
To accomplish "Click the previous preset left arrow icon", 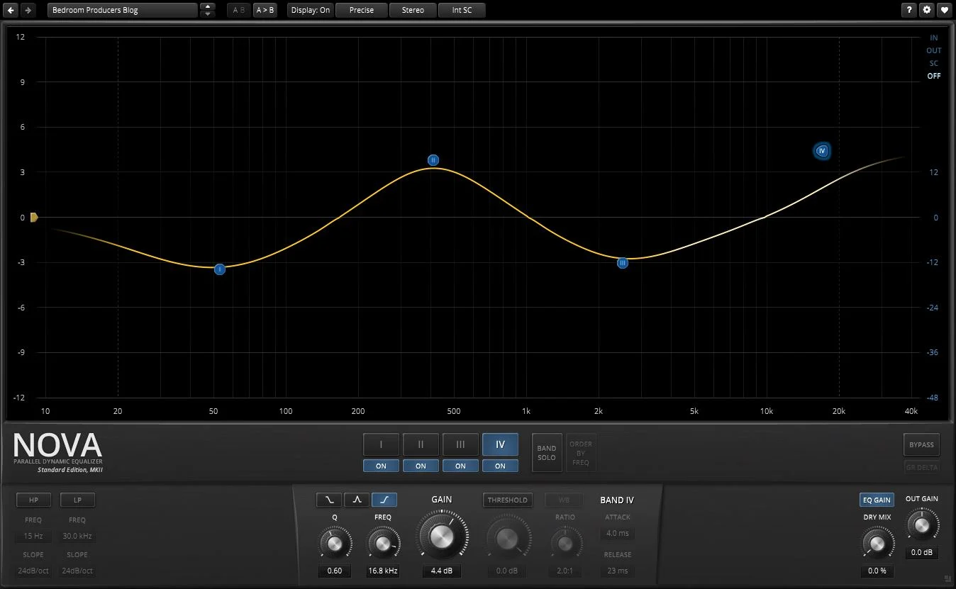I will 11,10.
